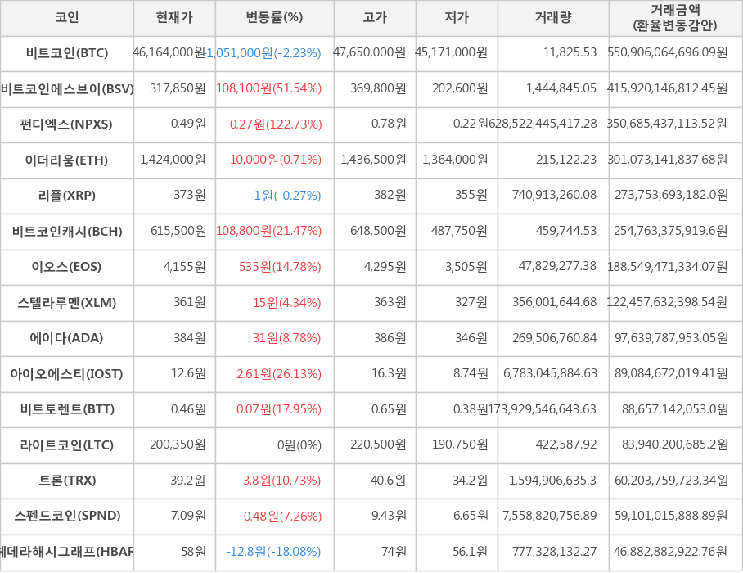Select the 거래량 column header
The height and width of the screenshot is (573, 743).
point(553,18)
